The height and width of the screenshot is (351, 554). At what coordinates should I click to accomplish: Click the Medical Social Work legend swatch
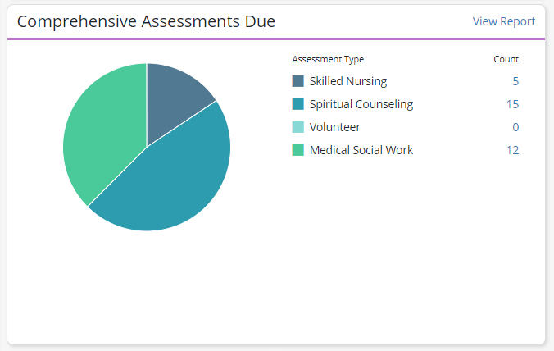tap(297, 150)
